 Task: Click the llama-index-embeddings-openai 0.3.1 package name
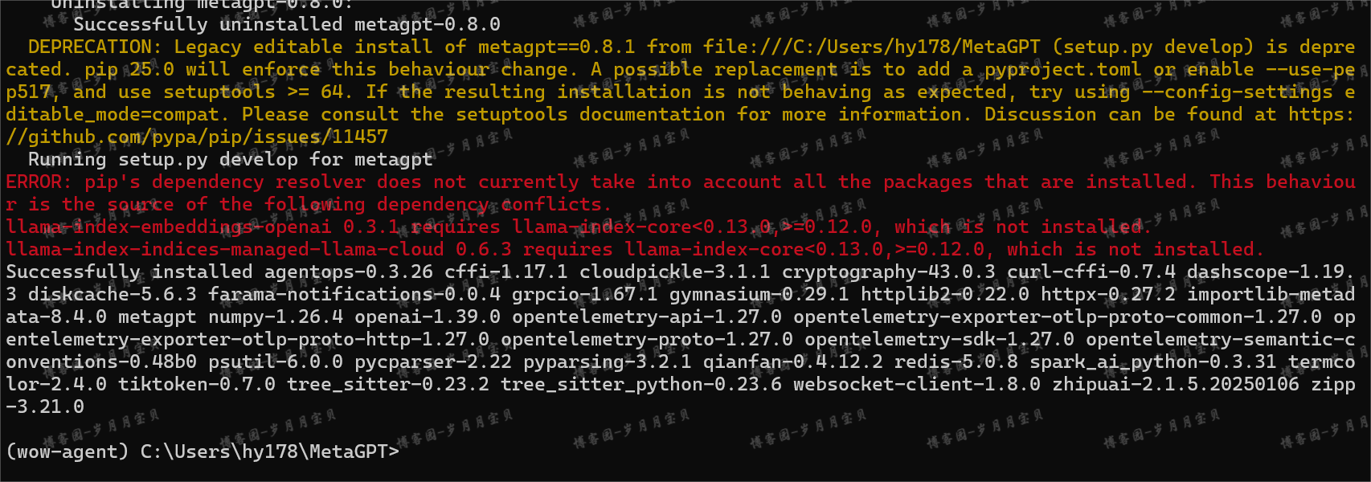coord(203,227)
